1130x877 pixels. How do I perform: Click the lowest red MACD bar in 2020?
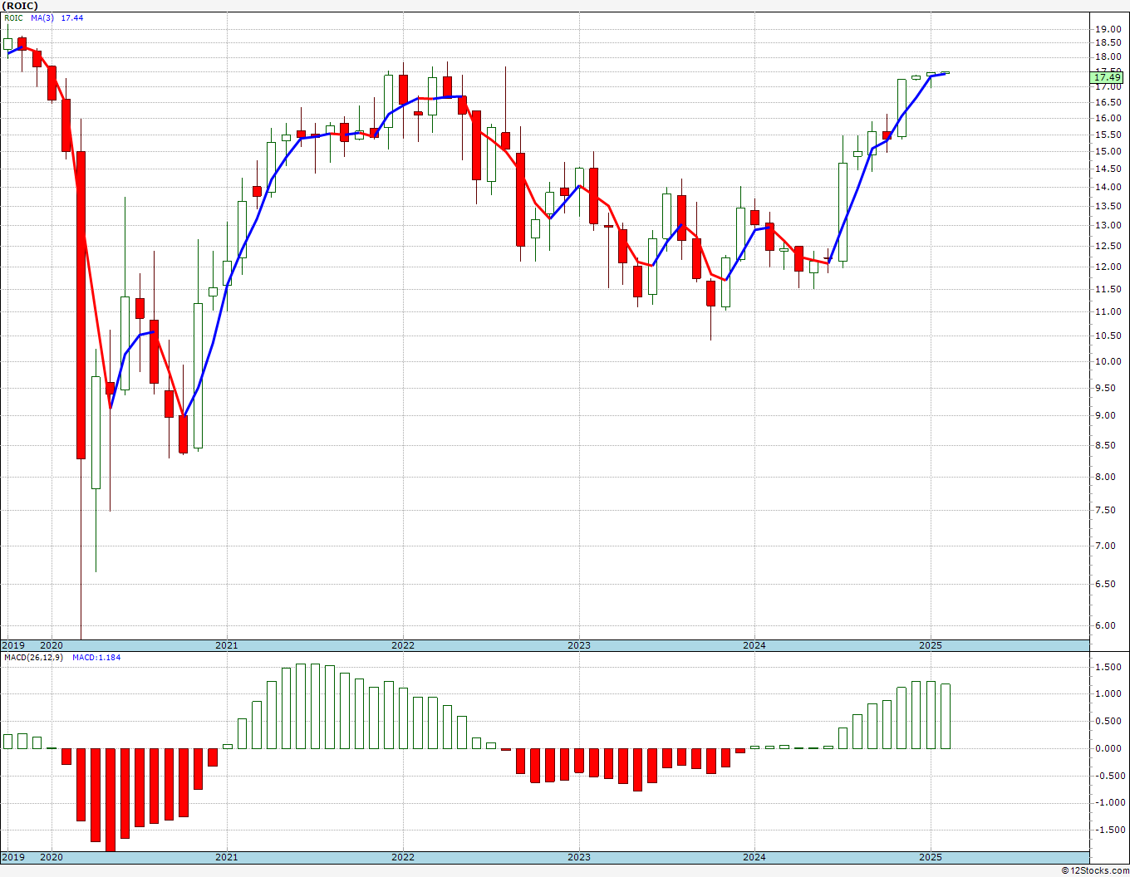(x=110, y=800)
